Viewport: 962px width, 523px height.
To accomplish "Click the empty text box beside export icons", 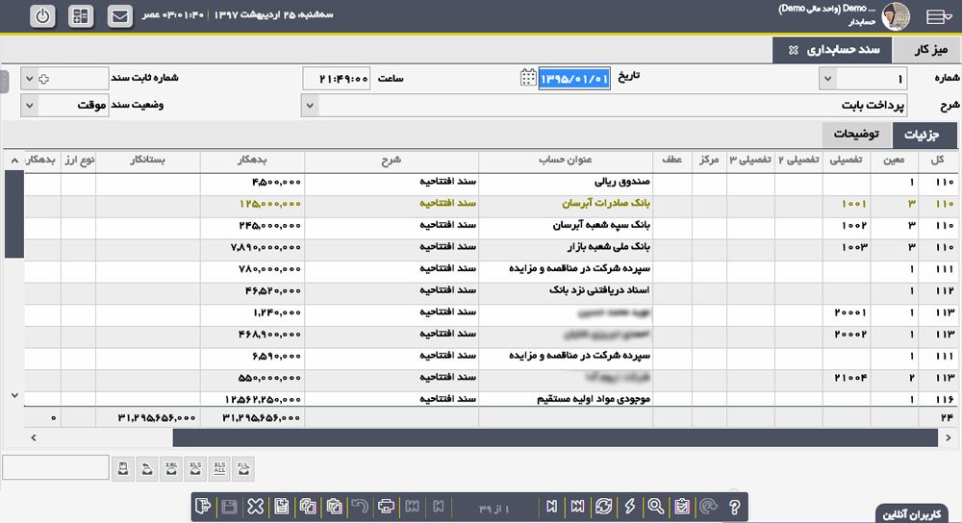I will click(55, 468).
